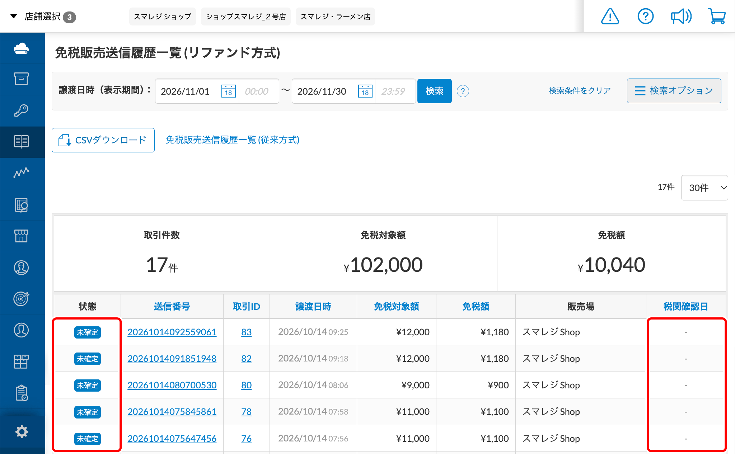Select the open book sidebar icon
Viewport: 735px width, 454px height.
pyautogui.click(x=22, y=142)
